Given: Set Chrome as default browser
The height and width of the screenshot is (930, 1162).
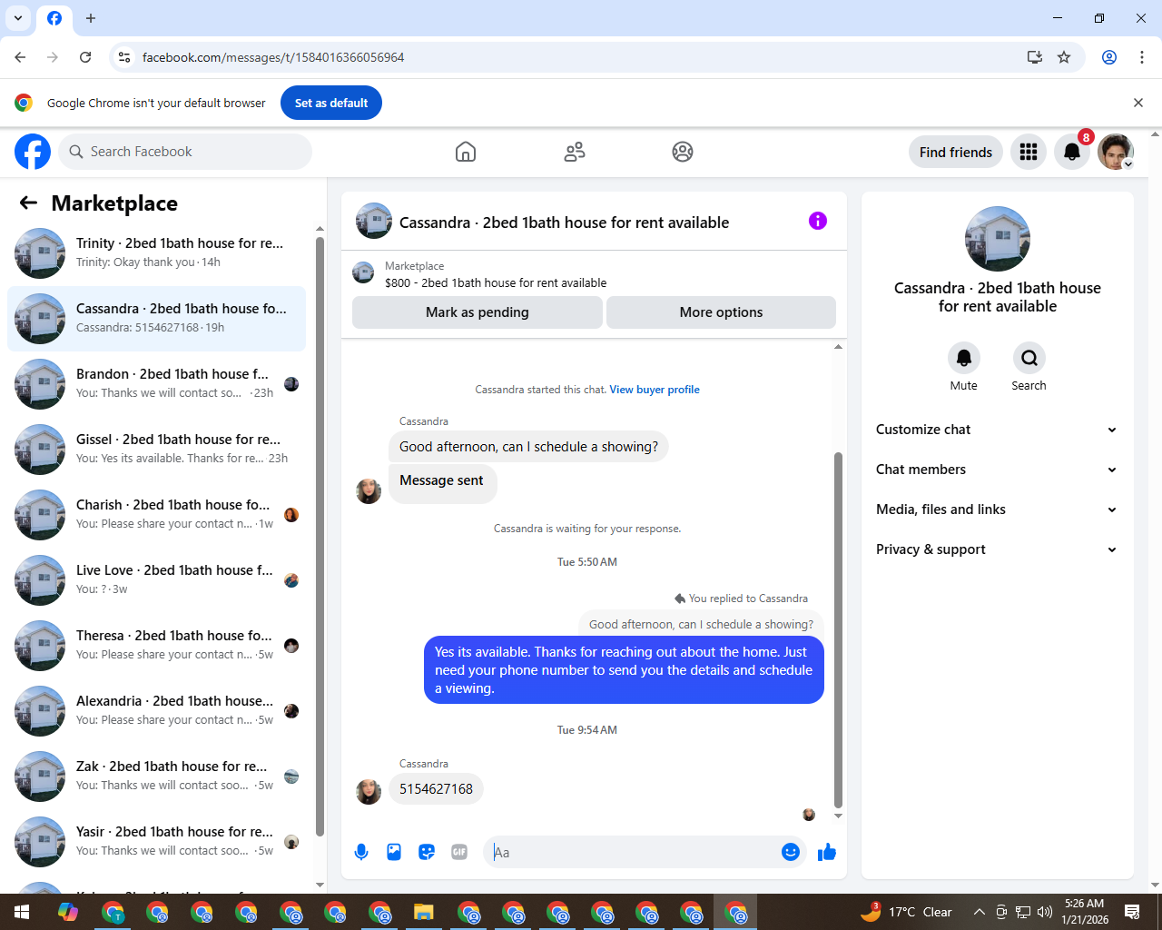Looking at the screenshot, I should (331, 103).
